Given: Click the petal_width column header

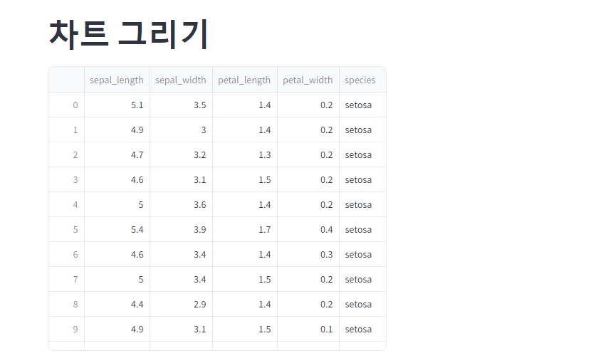Looking at the screenshot, I should [x=308, y=80].
